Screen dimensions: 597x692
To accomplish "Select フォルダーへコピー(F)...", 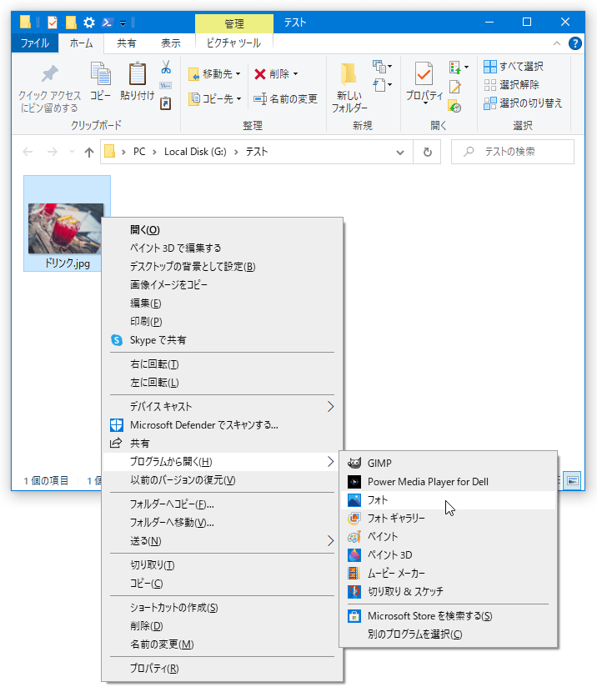I will (x=222, y=504).
